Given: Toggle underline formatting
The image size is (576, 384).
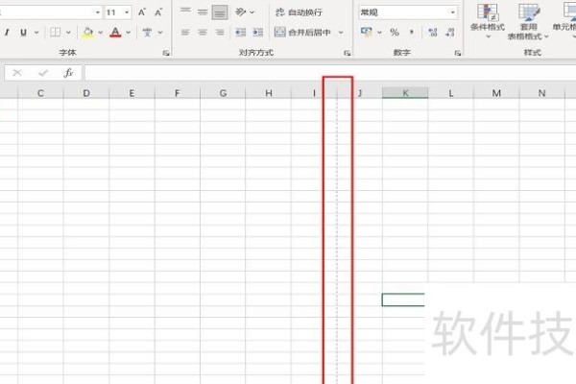Looking at the screenshot, I should [x=23, y=33].
